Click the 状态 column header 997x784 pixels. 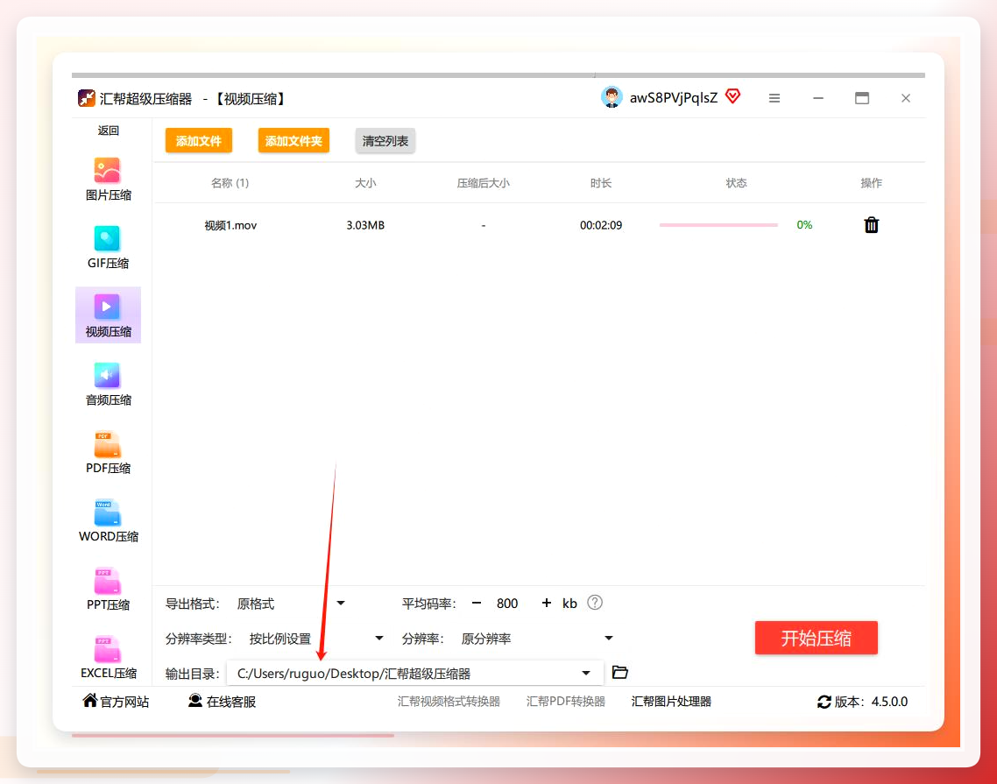pyautogui.click(x=736, y=183)
